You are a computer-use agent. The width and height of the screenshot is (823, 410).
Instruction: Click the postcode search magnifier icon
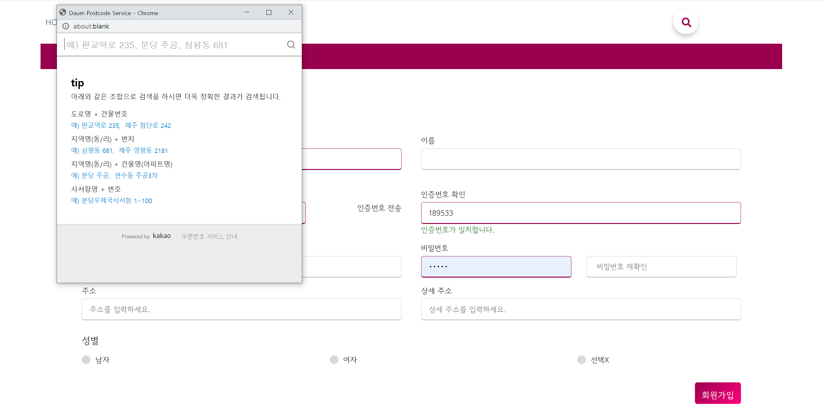point(291,45)
